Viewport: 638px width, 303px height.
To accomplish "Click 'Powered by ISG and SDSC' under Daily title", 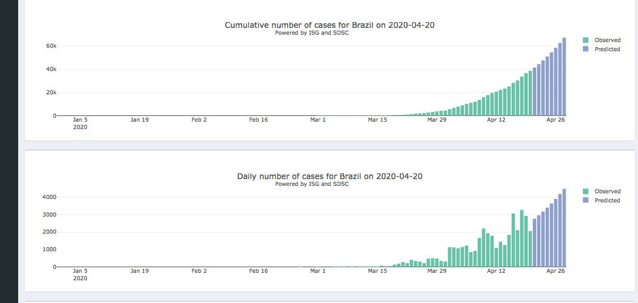I will (312, 184).
